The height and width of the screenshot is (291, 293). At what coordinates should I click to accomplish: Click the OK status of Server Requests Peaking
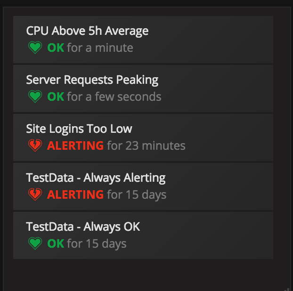[56, 97]
